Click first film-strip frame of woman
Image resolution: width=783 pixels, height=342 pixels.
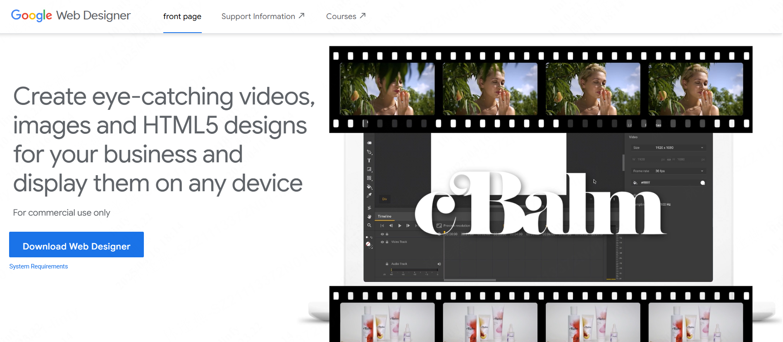[387, 89]
